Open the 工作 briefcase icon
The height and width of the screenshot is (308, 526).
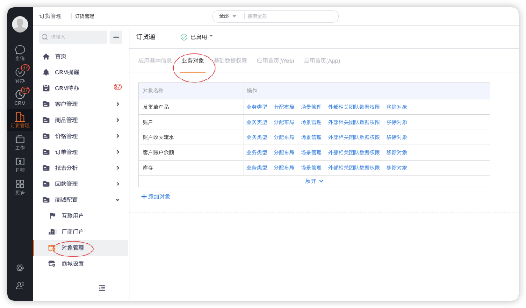pos(20,139)
